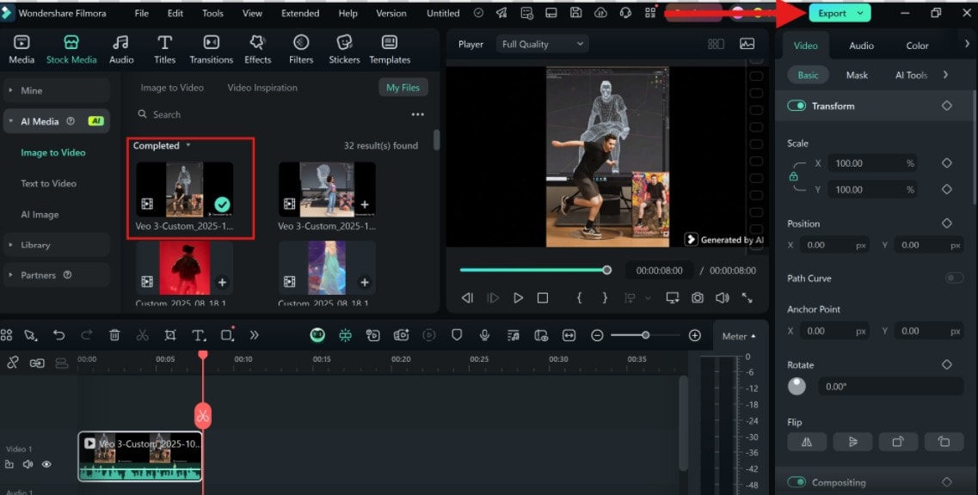This screenshot has width=978, height=495.
Task: Click the save project icon in title bar
Action: click(x=575, y=13)
